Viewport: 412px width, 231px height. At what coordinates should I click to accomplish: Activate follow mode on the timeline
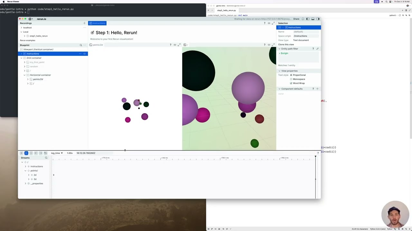pos(26,153)
